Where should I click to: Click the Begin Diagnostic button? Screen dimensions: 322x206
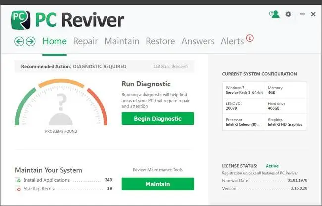point(158,118)
